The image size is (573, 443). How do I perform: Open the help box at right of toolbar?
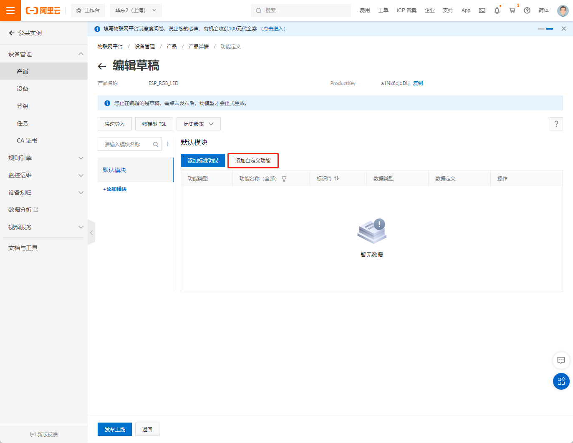point(556,124)
